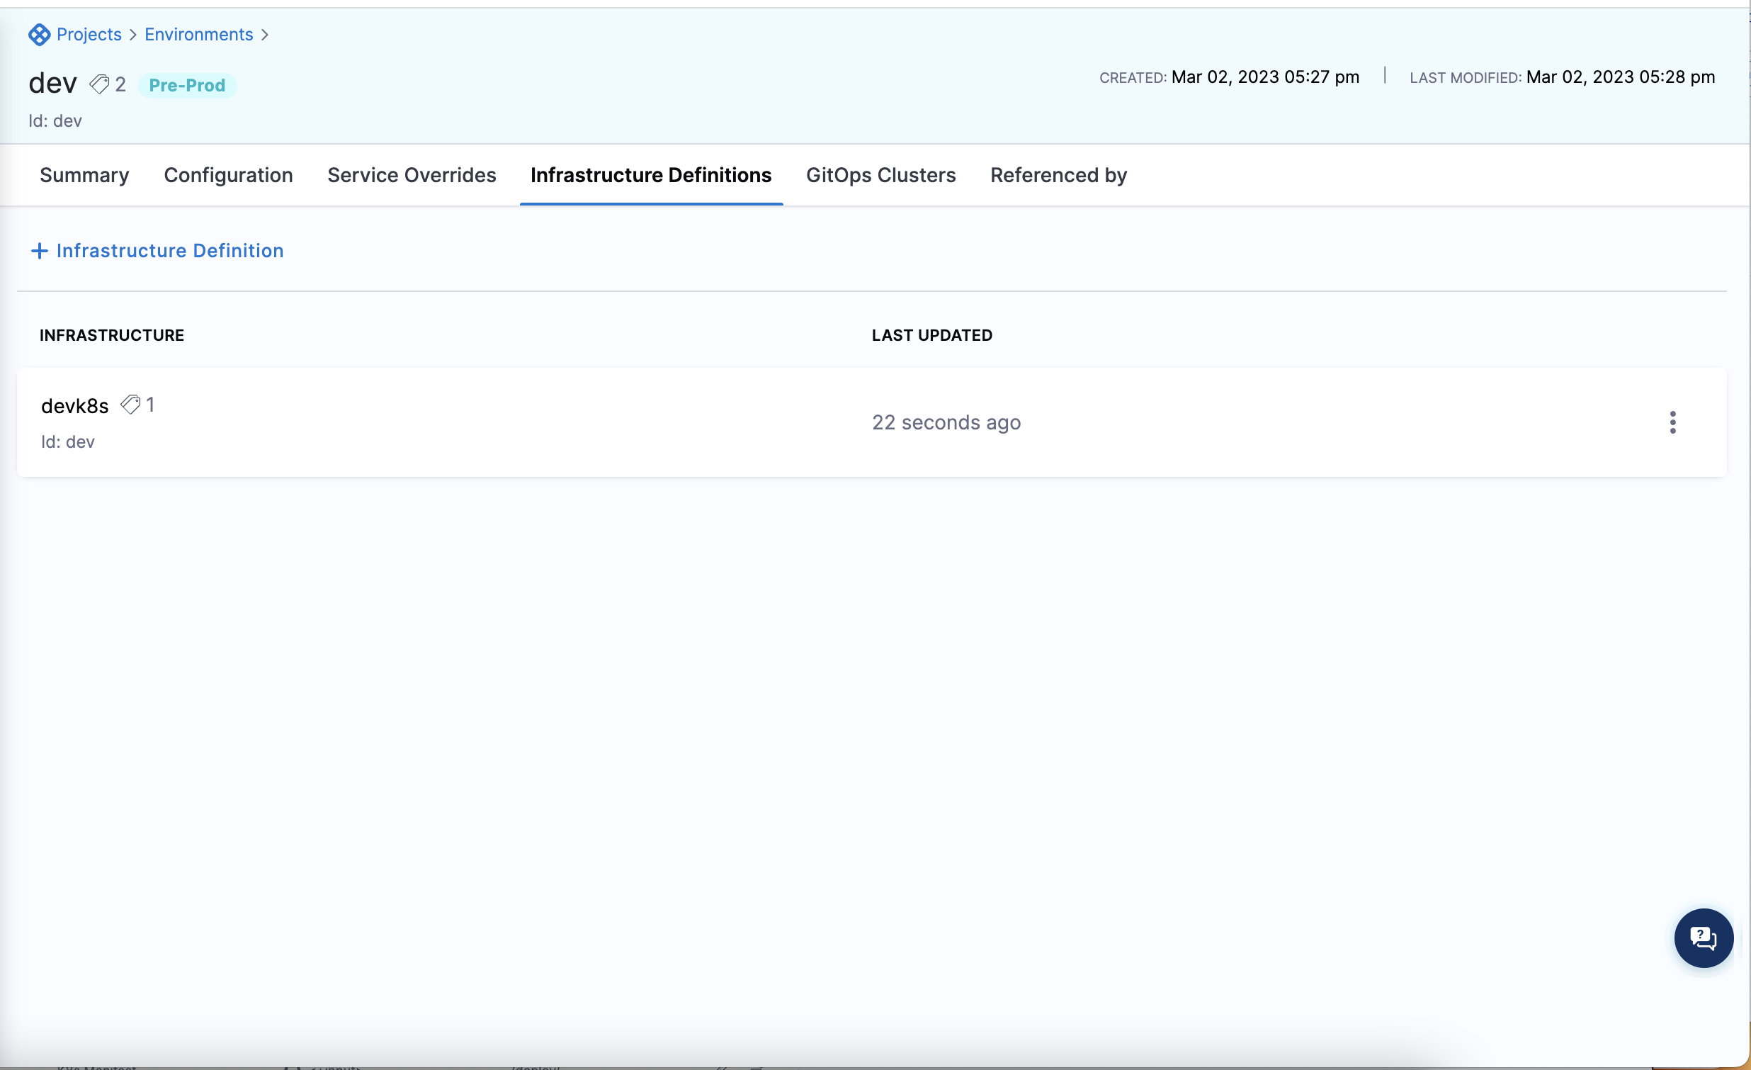View the Referenced by tab
The width and height of the screenshot is (1751, 1070).
1058,175
